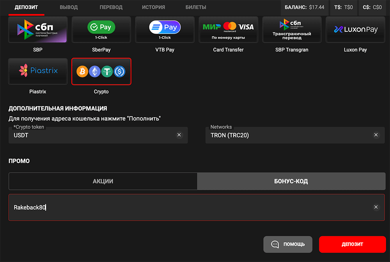Clear the USDT crypto token selection

(x=179, y=135)
